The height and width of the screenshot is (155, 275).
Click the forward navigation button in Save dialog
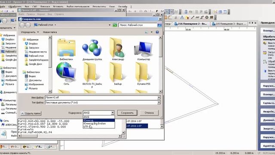click(28, 25)
